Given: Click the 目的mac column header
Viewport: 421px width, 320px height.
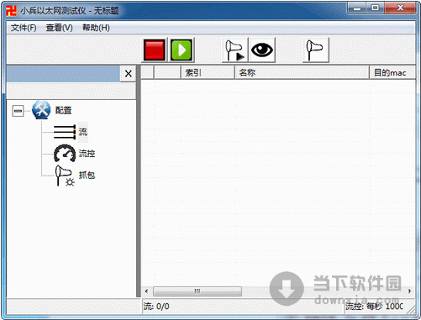Looking at the screenshot, I should [392, 73].
